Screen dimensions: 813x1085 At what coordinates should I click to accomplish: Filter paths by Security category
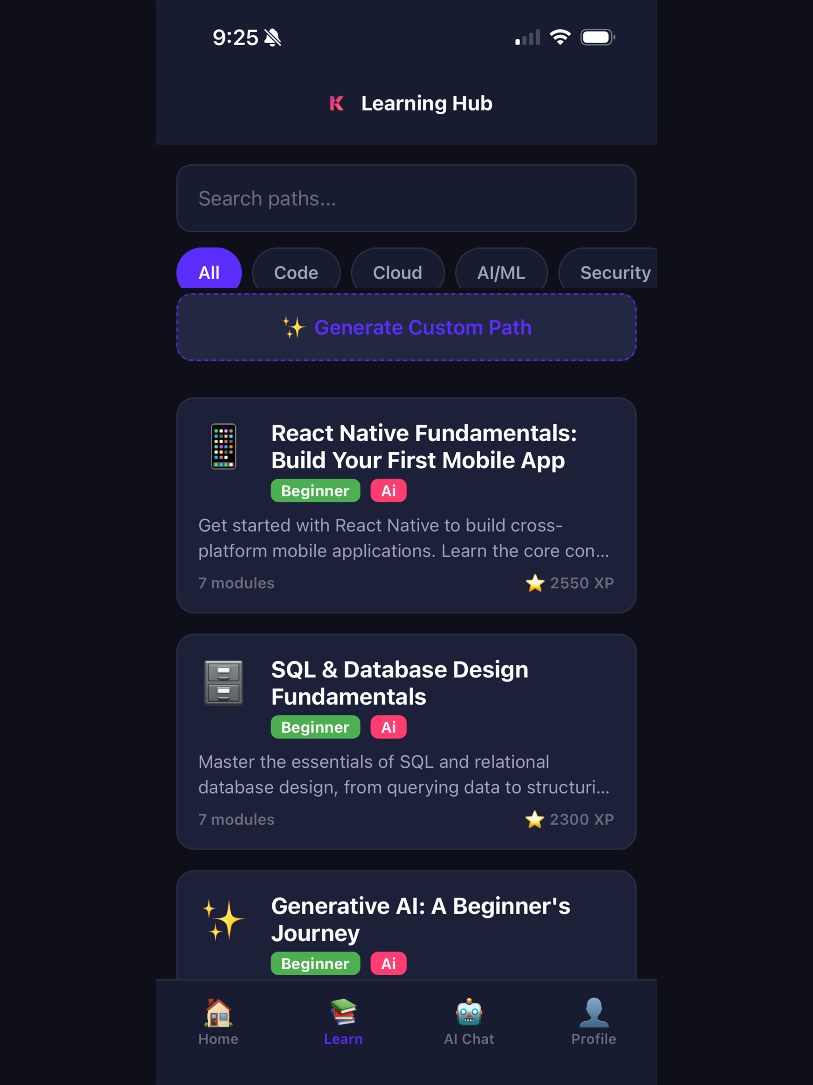click(x=608, y=269)
